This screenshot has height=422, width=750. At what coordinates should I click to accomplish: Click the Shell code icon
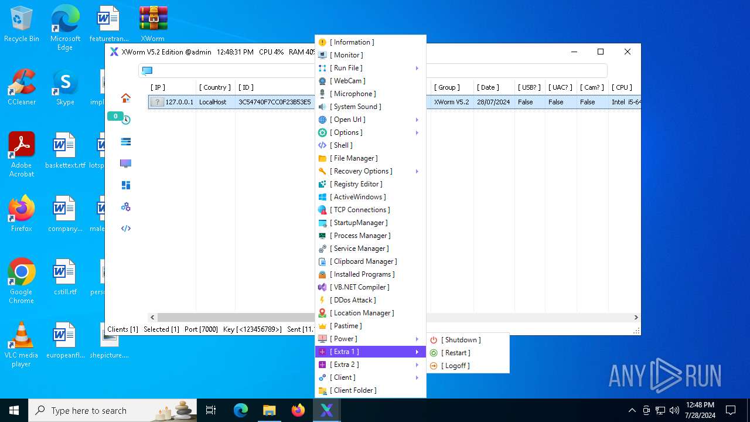[x=322, y=145]
